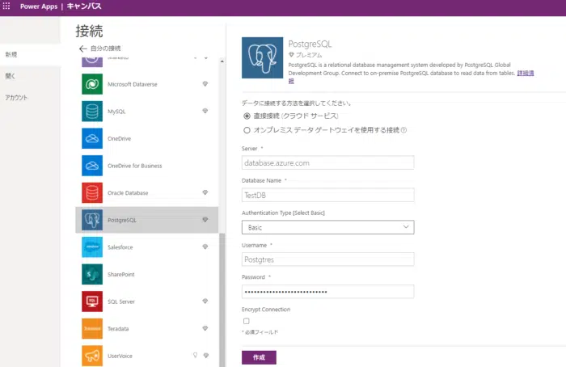Click the Salesforce connector icon

[x=92, y=247]
